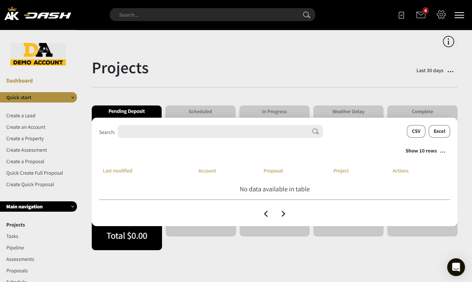472x282 pixels.
Task: Switch to the In Progress tab
Action: [274, 111]
